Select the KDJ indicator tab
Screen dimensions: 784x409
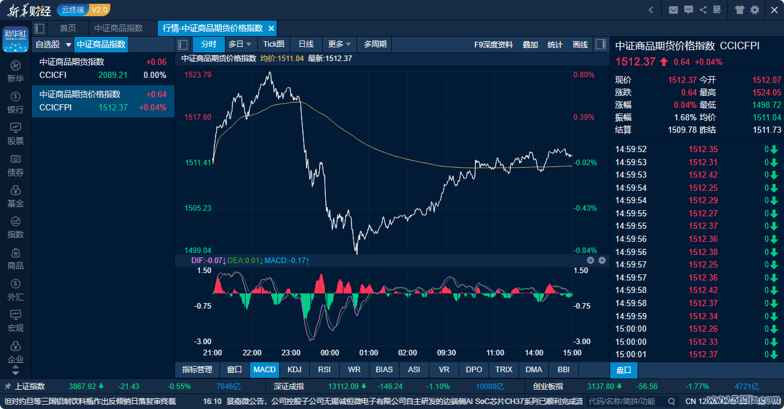tap(294, 370)
